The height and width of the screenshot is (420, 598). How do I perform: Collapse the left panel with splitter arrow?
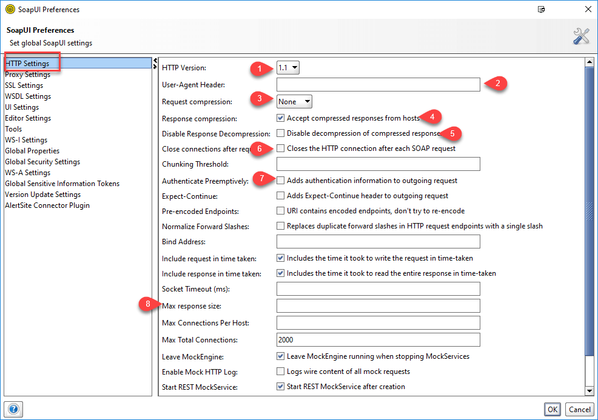tap(155, 61)
